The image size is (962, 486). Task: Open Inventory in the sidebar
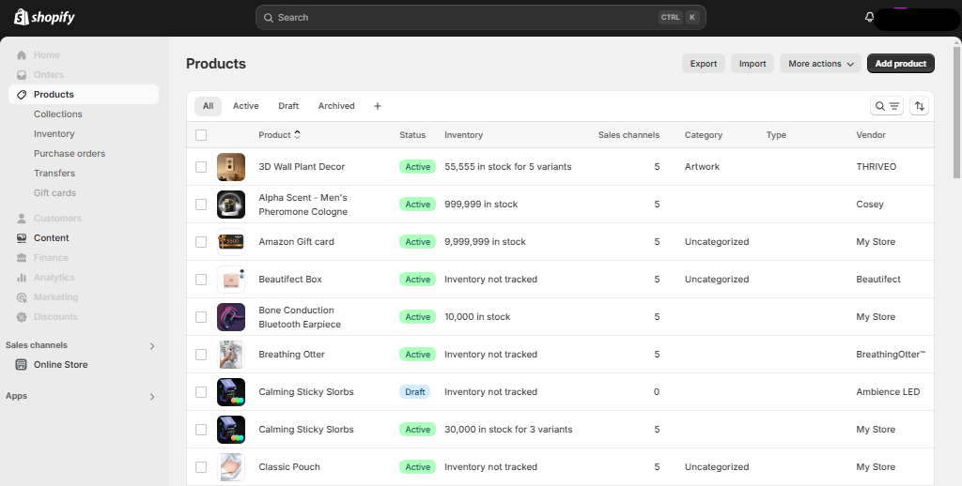pos(54,133)
